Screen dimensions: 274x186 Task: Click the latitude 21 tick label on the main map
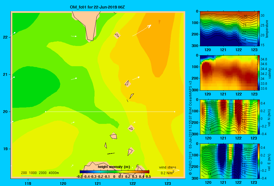tap(5, 74)
